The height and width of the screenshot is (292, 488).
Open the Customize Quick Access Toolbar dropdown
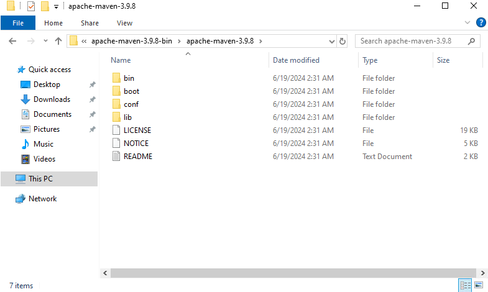[x=56, y=7]
